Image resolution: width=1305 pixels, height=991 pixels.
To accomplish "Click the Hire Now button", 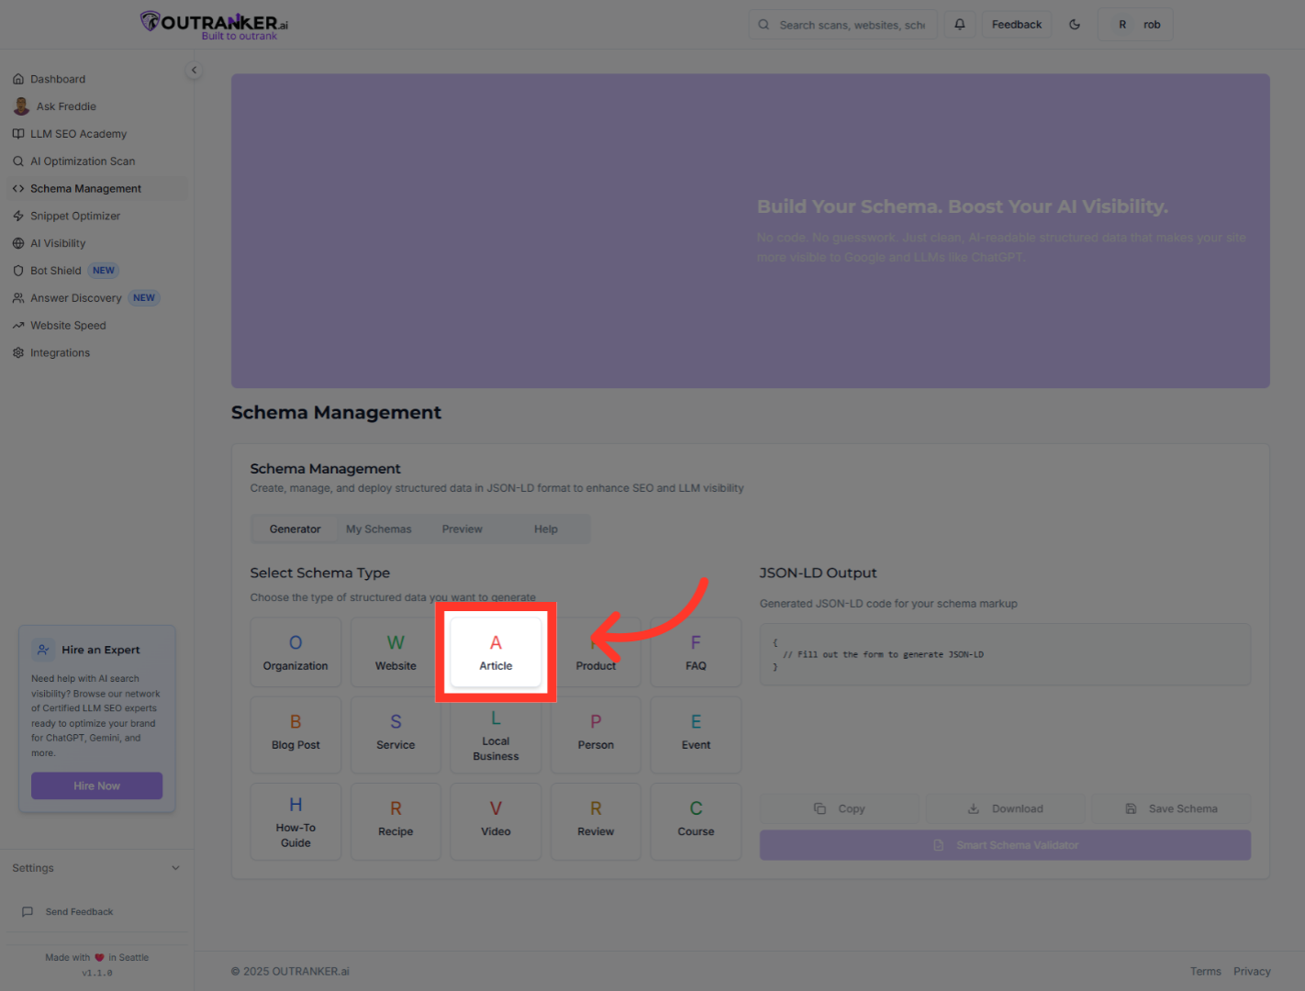I will pos(96,786).
